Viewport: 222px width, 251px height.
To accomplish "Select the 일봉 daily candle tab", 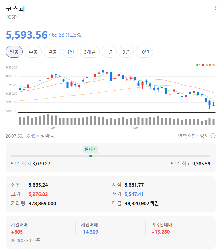I will pos(14,52).
